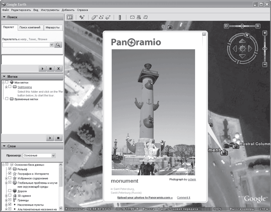Adjust the vertical zoom slider handle
271x212 pixels.
click(265, 49)
